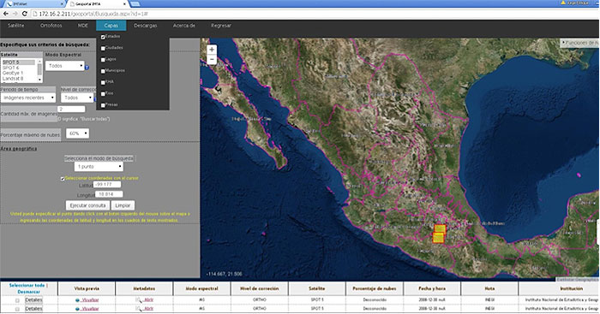Toggle Seleccionar coordenadas con el cursor checkbox
600x314 pixels.
pos(63,179)
